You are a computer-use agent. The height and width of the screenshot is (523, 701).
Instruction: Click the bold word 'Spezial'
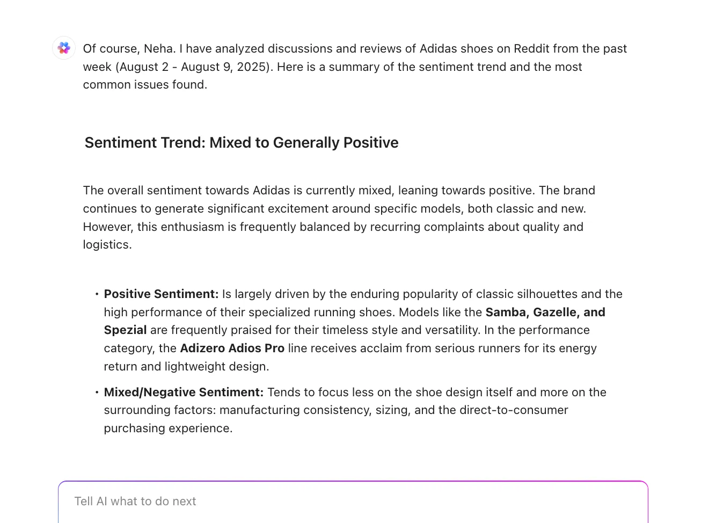125,330
